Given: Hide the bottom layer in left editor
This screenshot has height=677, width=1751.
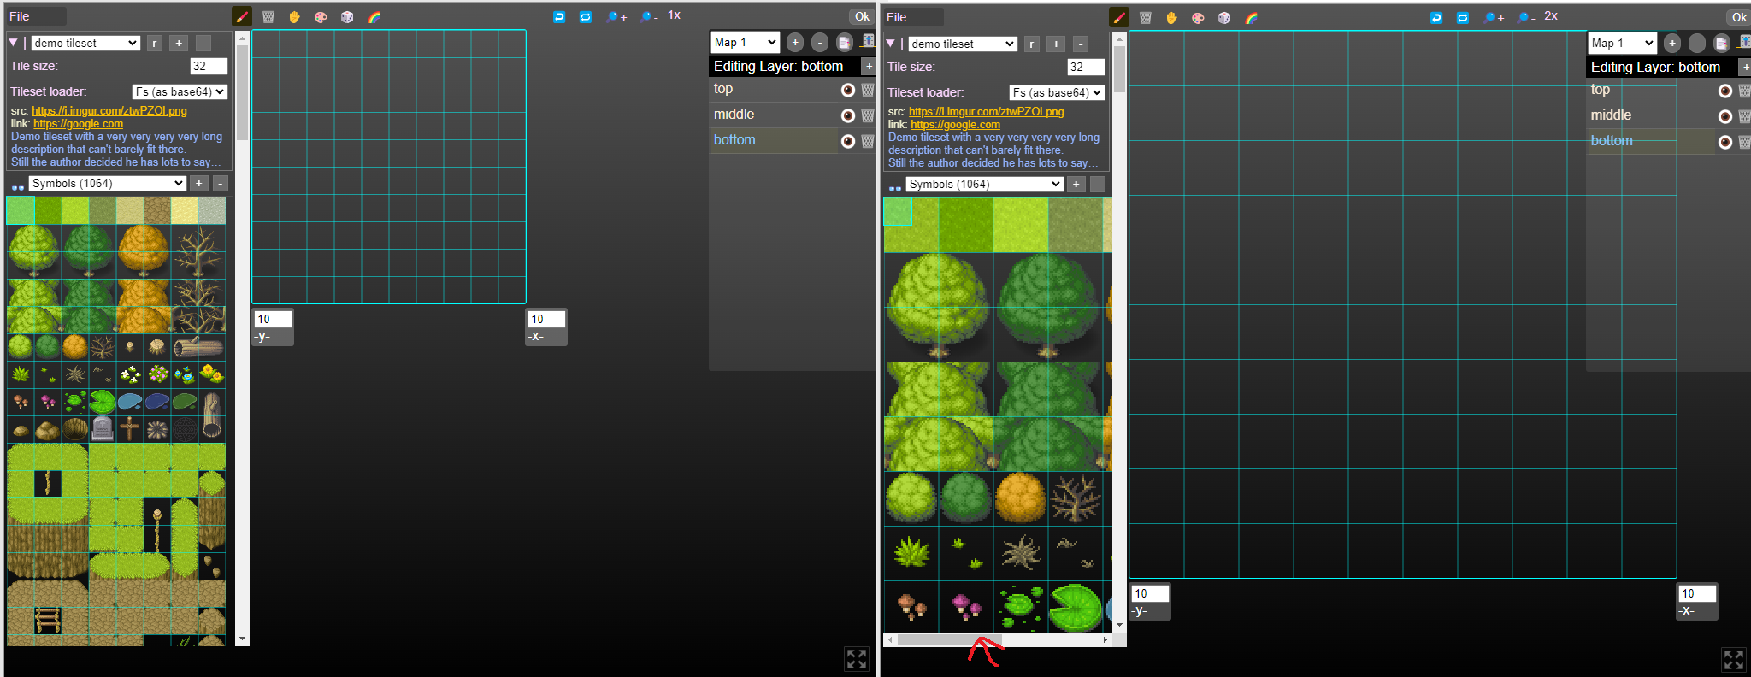Looking at the screenshot, I should [848, 141].
